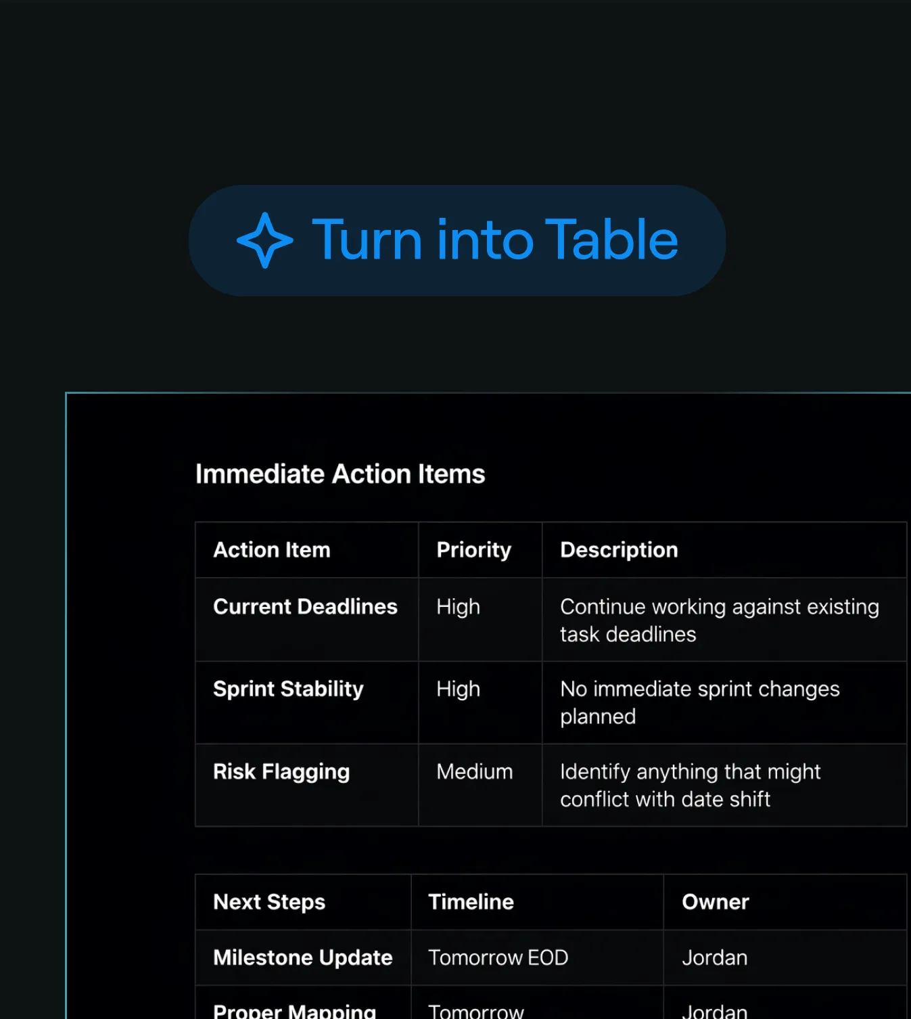Click the Description column header
Screen dimensions: 911x1019
(724, 550)
